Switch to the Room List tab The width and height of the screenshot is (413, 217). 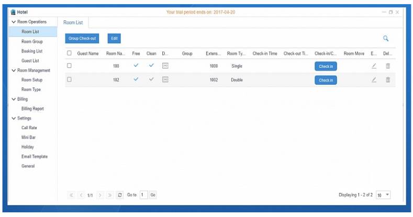[x=73, y=22]
